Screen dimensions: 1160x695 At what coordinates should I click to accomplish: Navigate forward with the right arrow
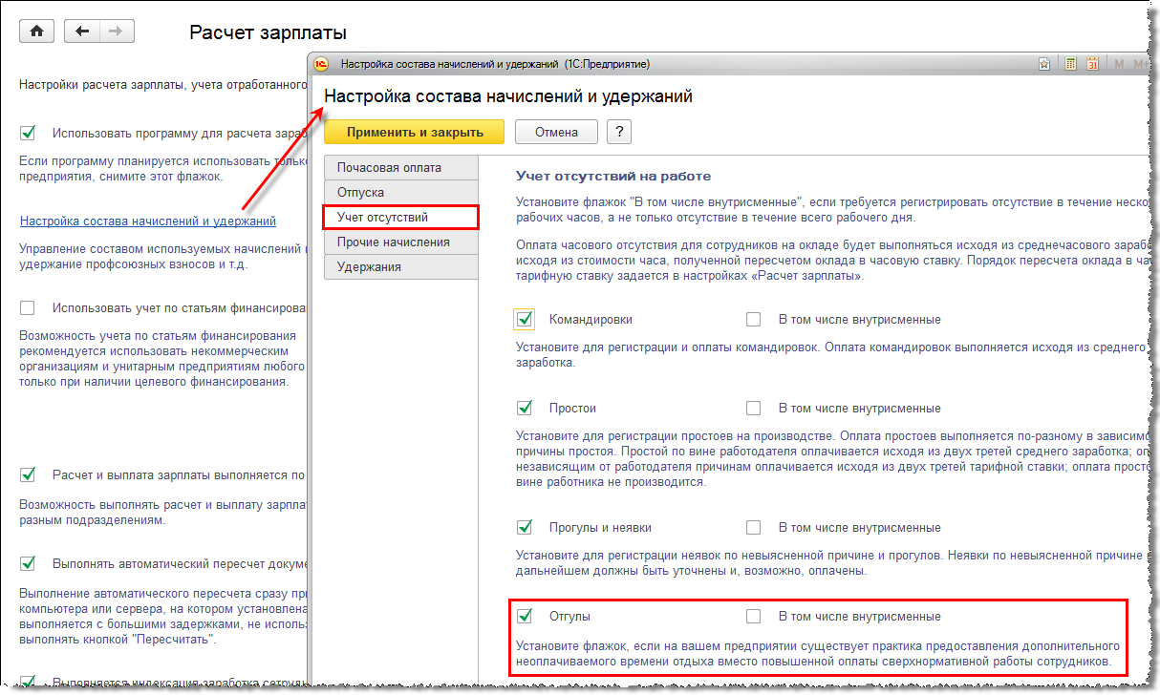(x=117, y=32)
